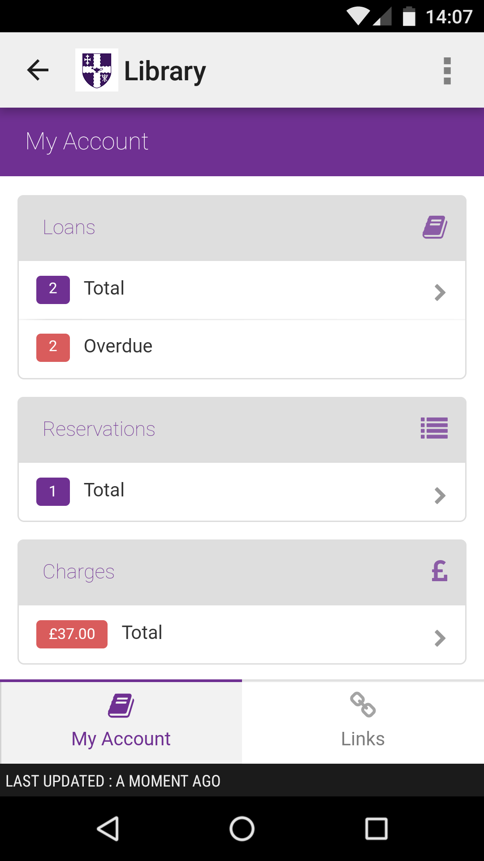Open the three-dot overflow menu
Viewport: 484px width, 861px height.
[447, 71]
